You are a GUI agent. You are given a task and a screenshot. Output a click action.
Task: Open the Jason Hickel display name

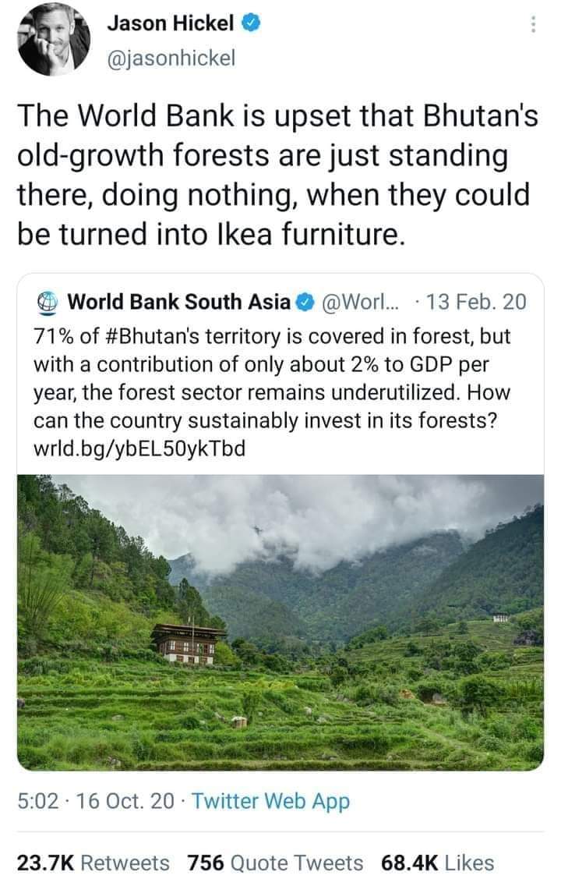click(x=171, y=24)
